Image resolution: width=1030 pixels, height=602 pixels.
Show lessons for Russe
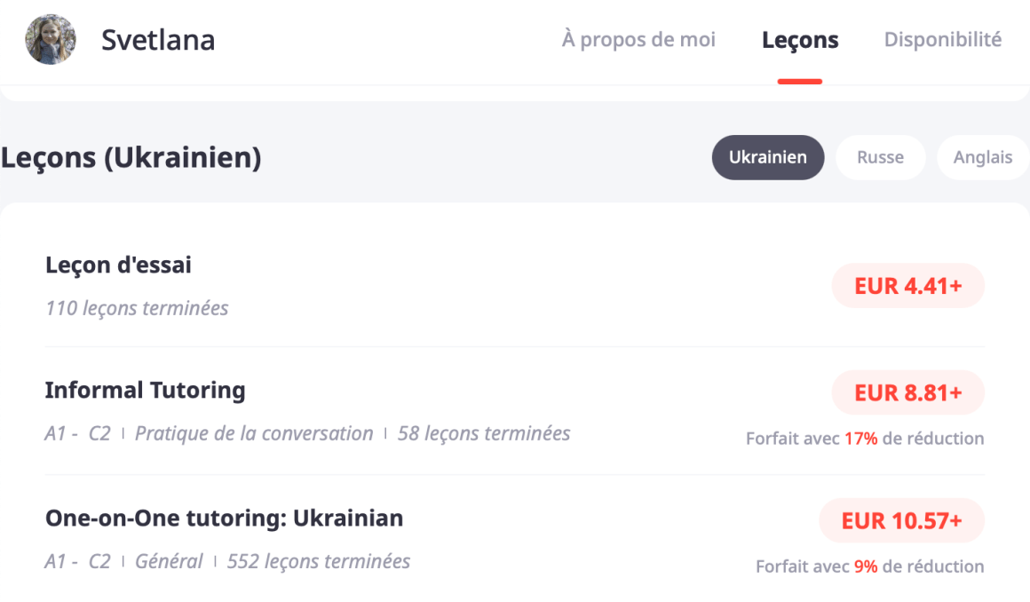[x=880, y=158]
